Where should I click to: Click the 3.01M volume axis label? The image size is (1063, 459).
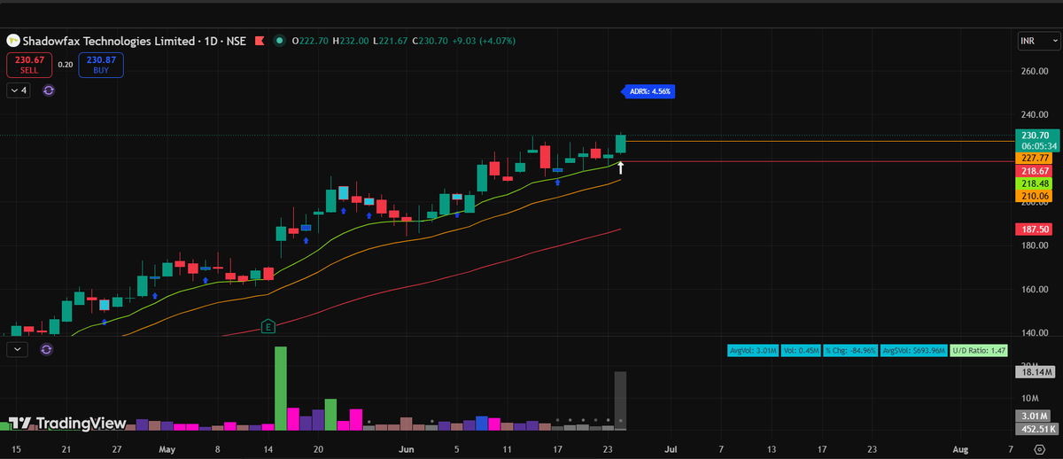[x=1035, y=415]
